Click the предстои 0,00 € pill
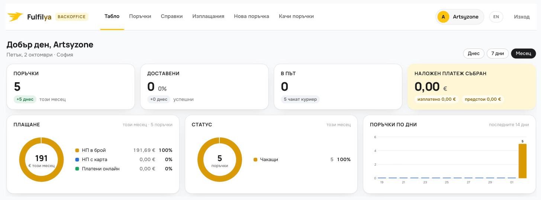Screen dimensions: 541x200 click(483, 99)
